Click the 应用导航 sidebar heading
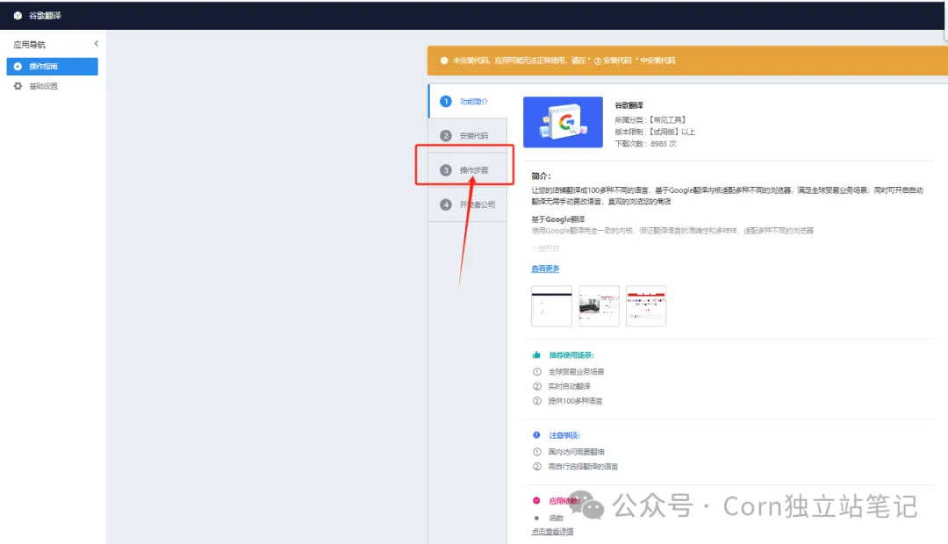This screenshot has width=948, height=544. pyautogui.click(x=30, y=45)
